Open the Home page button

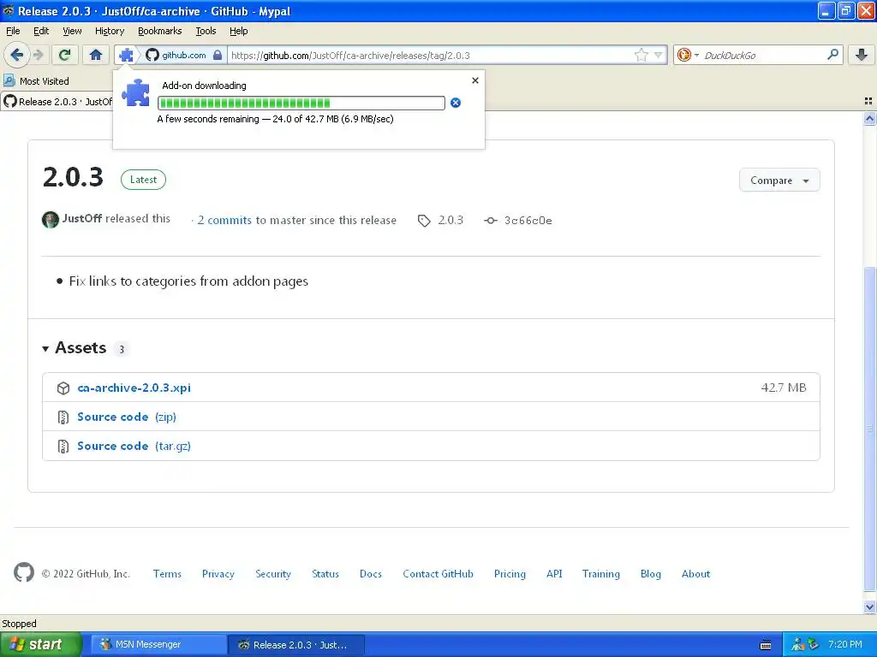96,55
